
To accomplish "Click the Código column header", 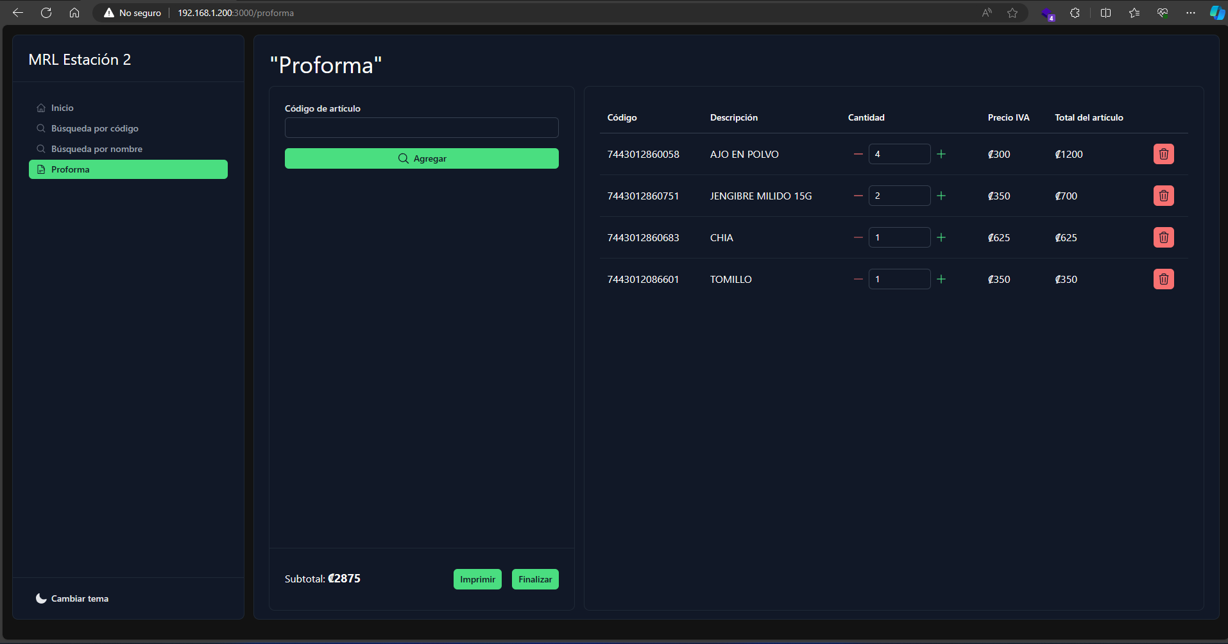I will pyautogui.click(x=622, y=117).
